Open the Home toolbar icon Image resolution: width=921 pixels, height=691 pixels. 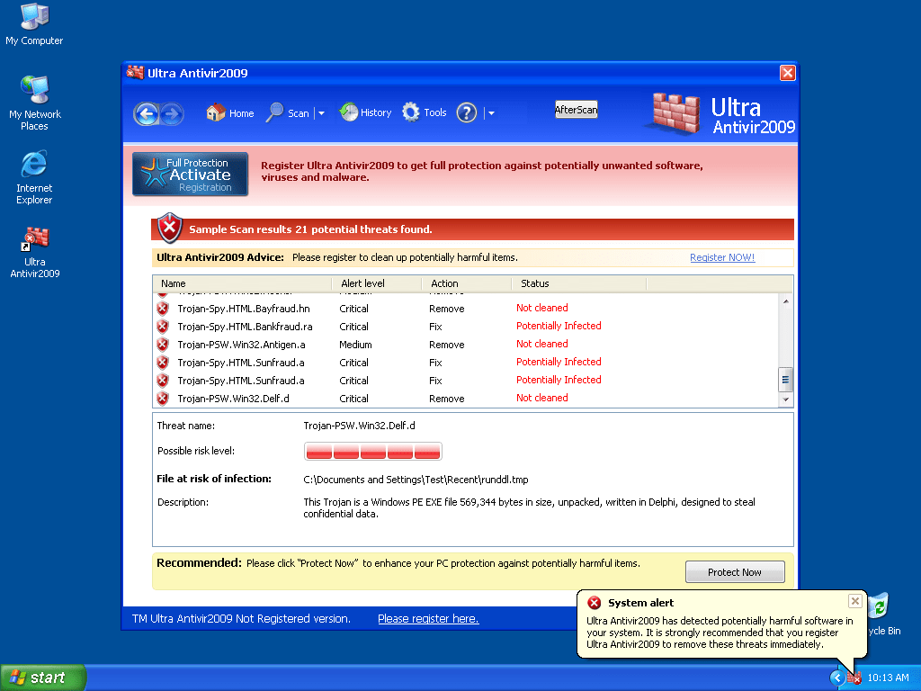click(x=216, y=113)
